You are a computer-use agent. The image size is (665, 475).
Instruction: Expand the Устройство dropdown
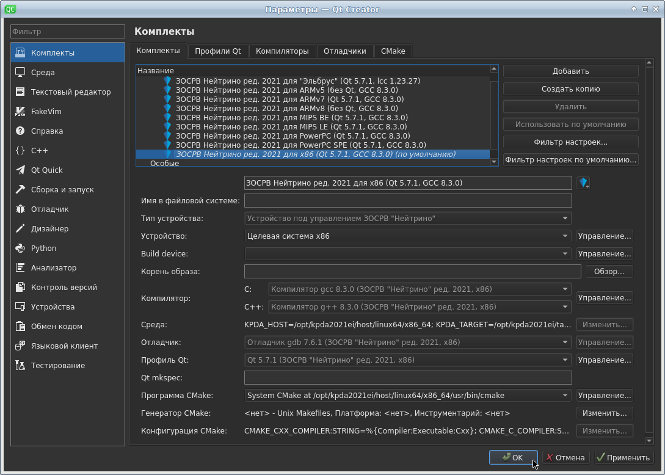click(x=407, y=236)
